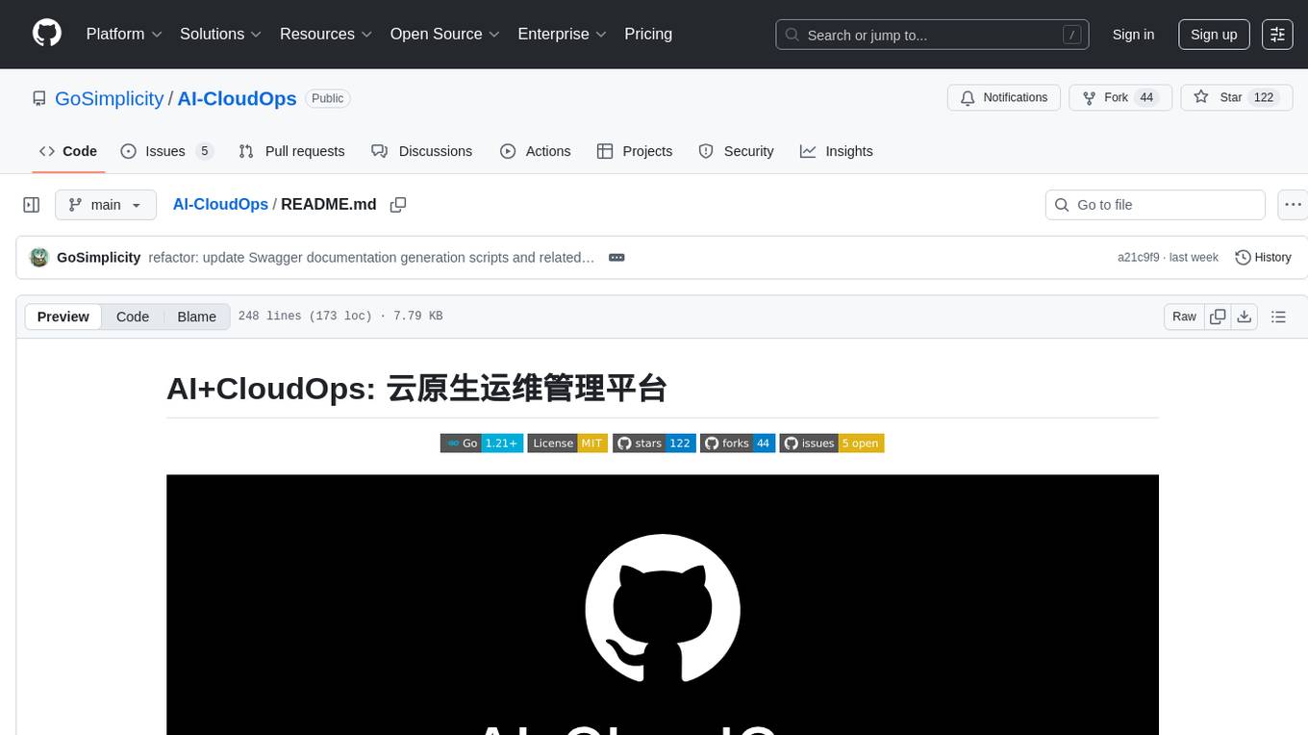Click the stars 122 badge
This screenshot has height=735, width=1308.
tap(654, 444)
